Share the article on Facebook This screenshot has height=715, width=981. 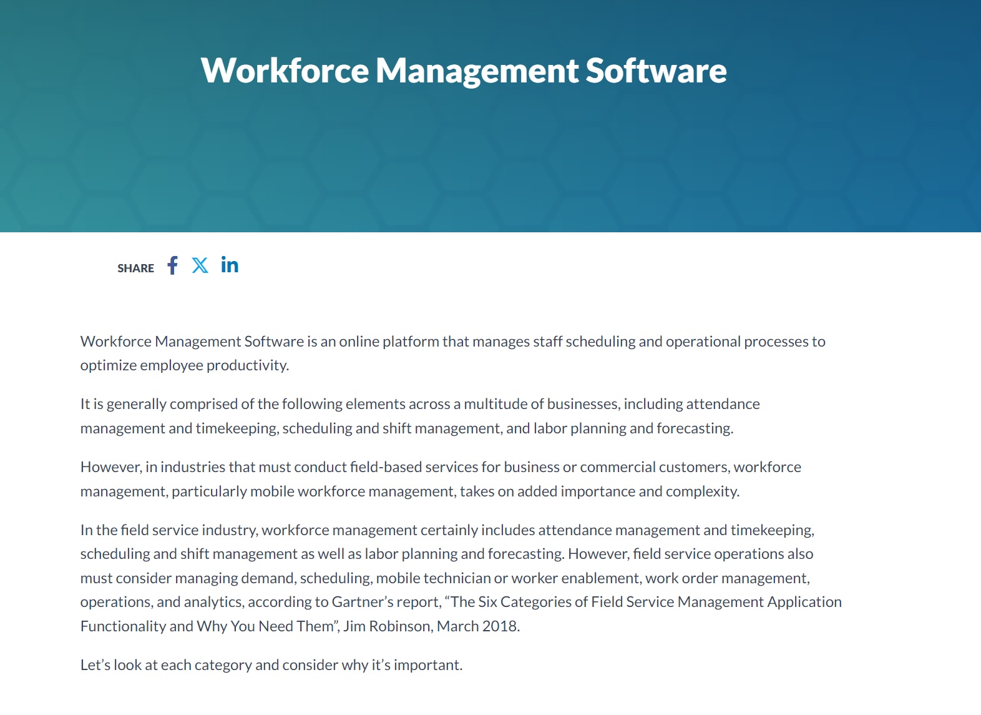click(x=173, y=266)
